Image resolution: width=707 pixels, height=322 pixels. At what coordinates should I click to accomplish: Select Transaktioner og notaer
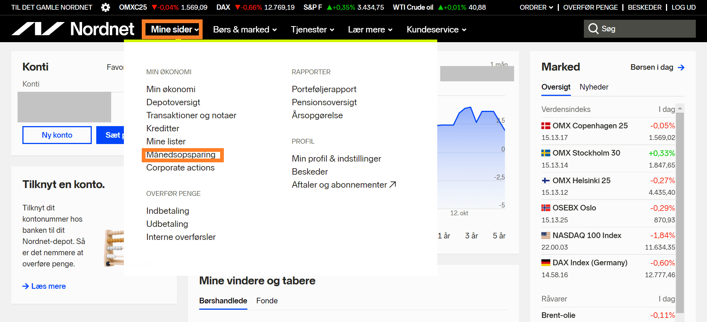coord(191,115)
